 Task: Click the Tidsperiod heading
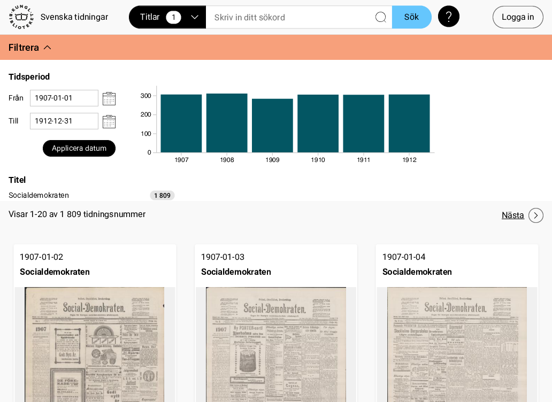[29, 76]
